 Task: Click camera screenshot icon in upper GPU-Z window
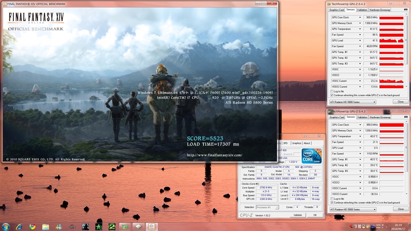coord(406,10)
